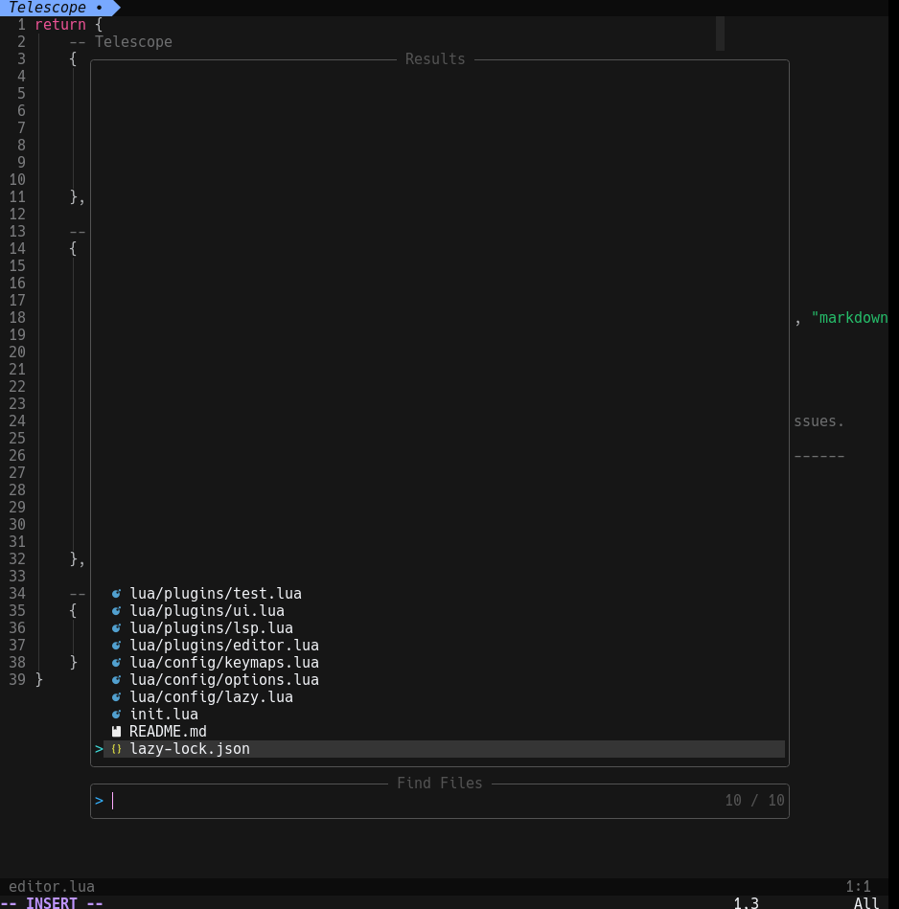The image size is (899, 909).
Task: Click the editor.lua filename in status line
Action: point(52,887)
